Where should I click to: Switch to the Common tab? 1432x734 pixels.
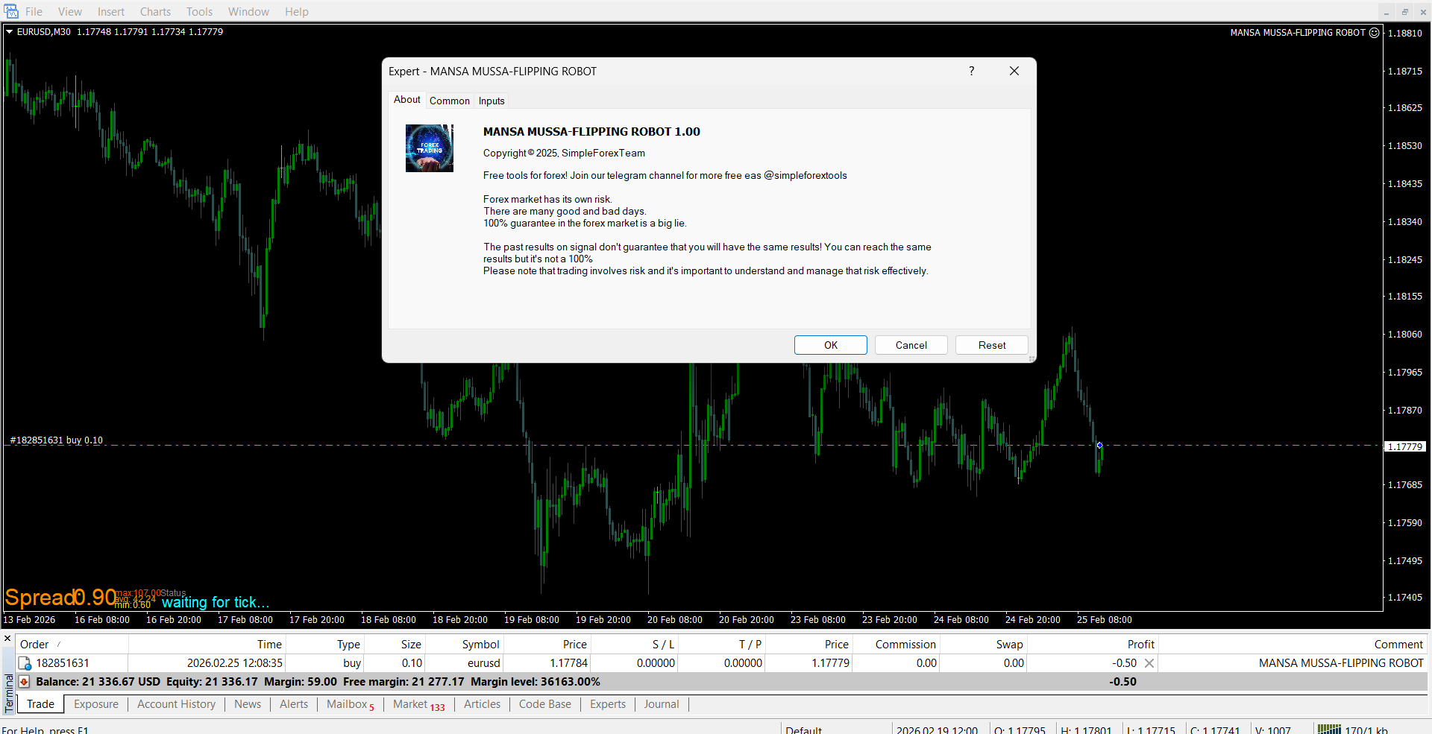pyautogui.click(x=449, y=101)
